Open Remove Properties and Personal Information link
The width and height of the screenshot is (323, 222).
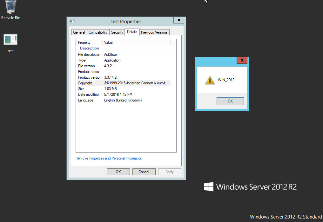(x=109, y=158)
